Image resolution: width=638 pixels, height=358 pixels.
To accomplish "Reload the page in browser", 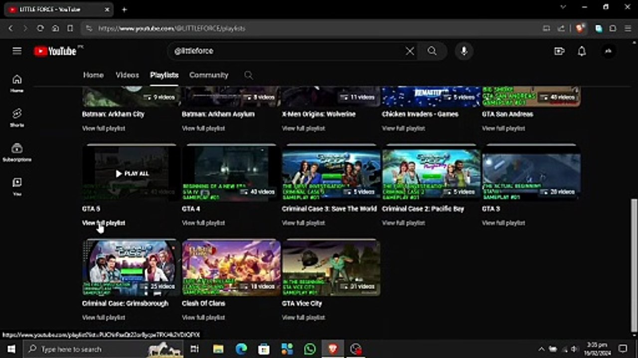I will 40,28.
